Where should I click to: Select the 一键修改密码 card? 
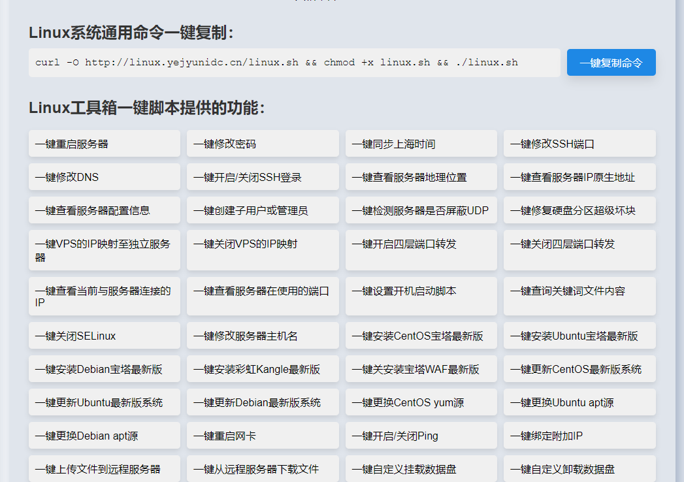263,144
